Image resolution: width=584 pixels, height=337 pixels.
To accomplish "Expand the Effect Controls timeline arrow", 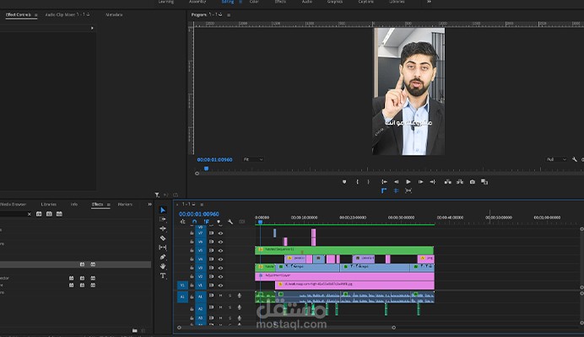I will point(92,29).
